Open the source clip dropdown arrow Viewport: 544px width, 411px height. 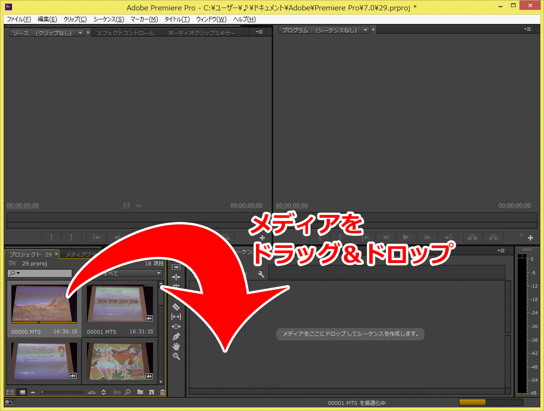click(x=80, y=33)
